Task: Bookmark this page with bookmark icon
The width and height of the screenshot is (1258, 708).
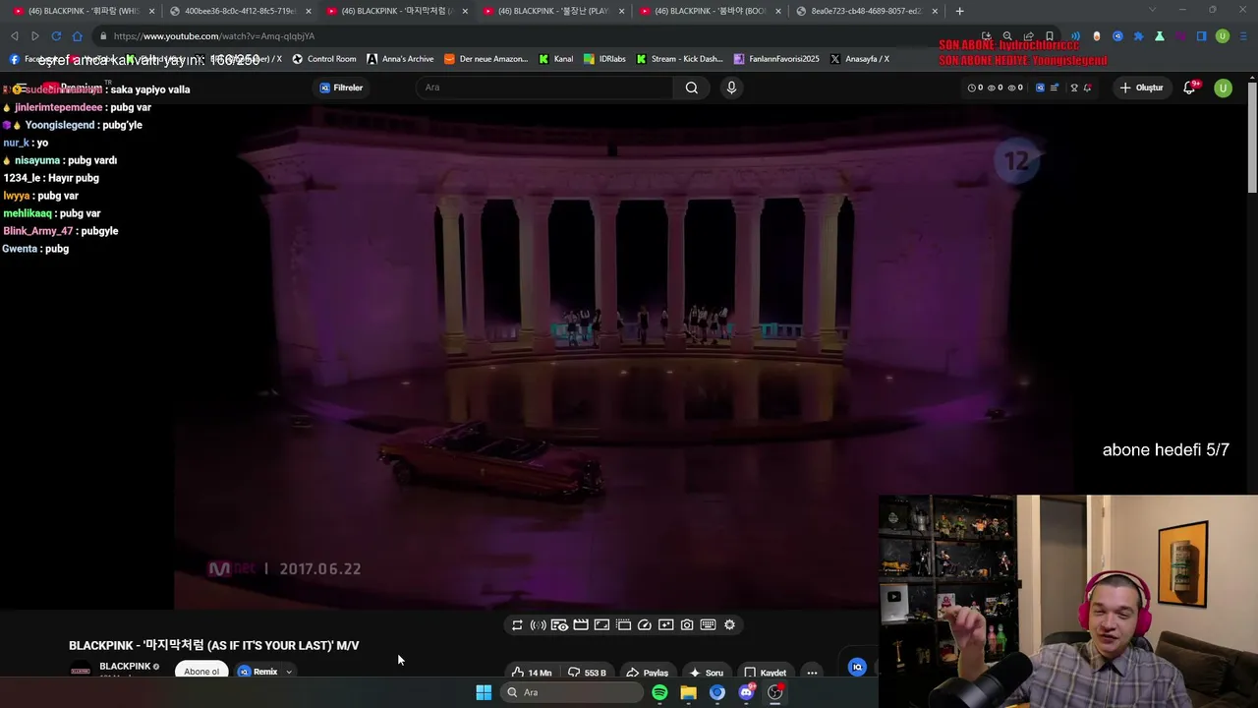Action: tap(1050, 36)
